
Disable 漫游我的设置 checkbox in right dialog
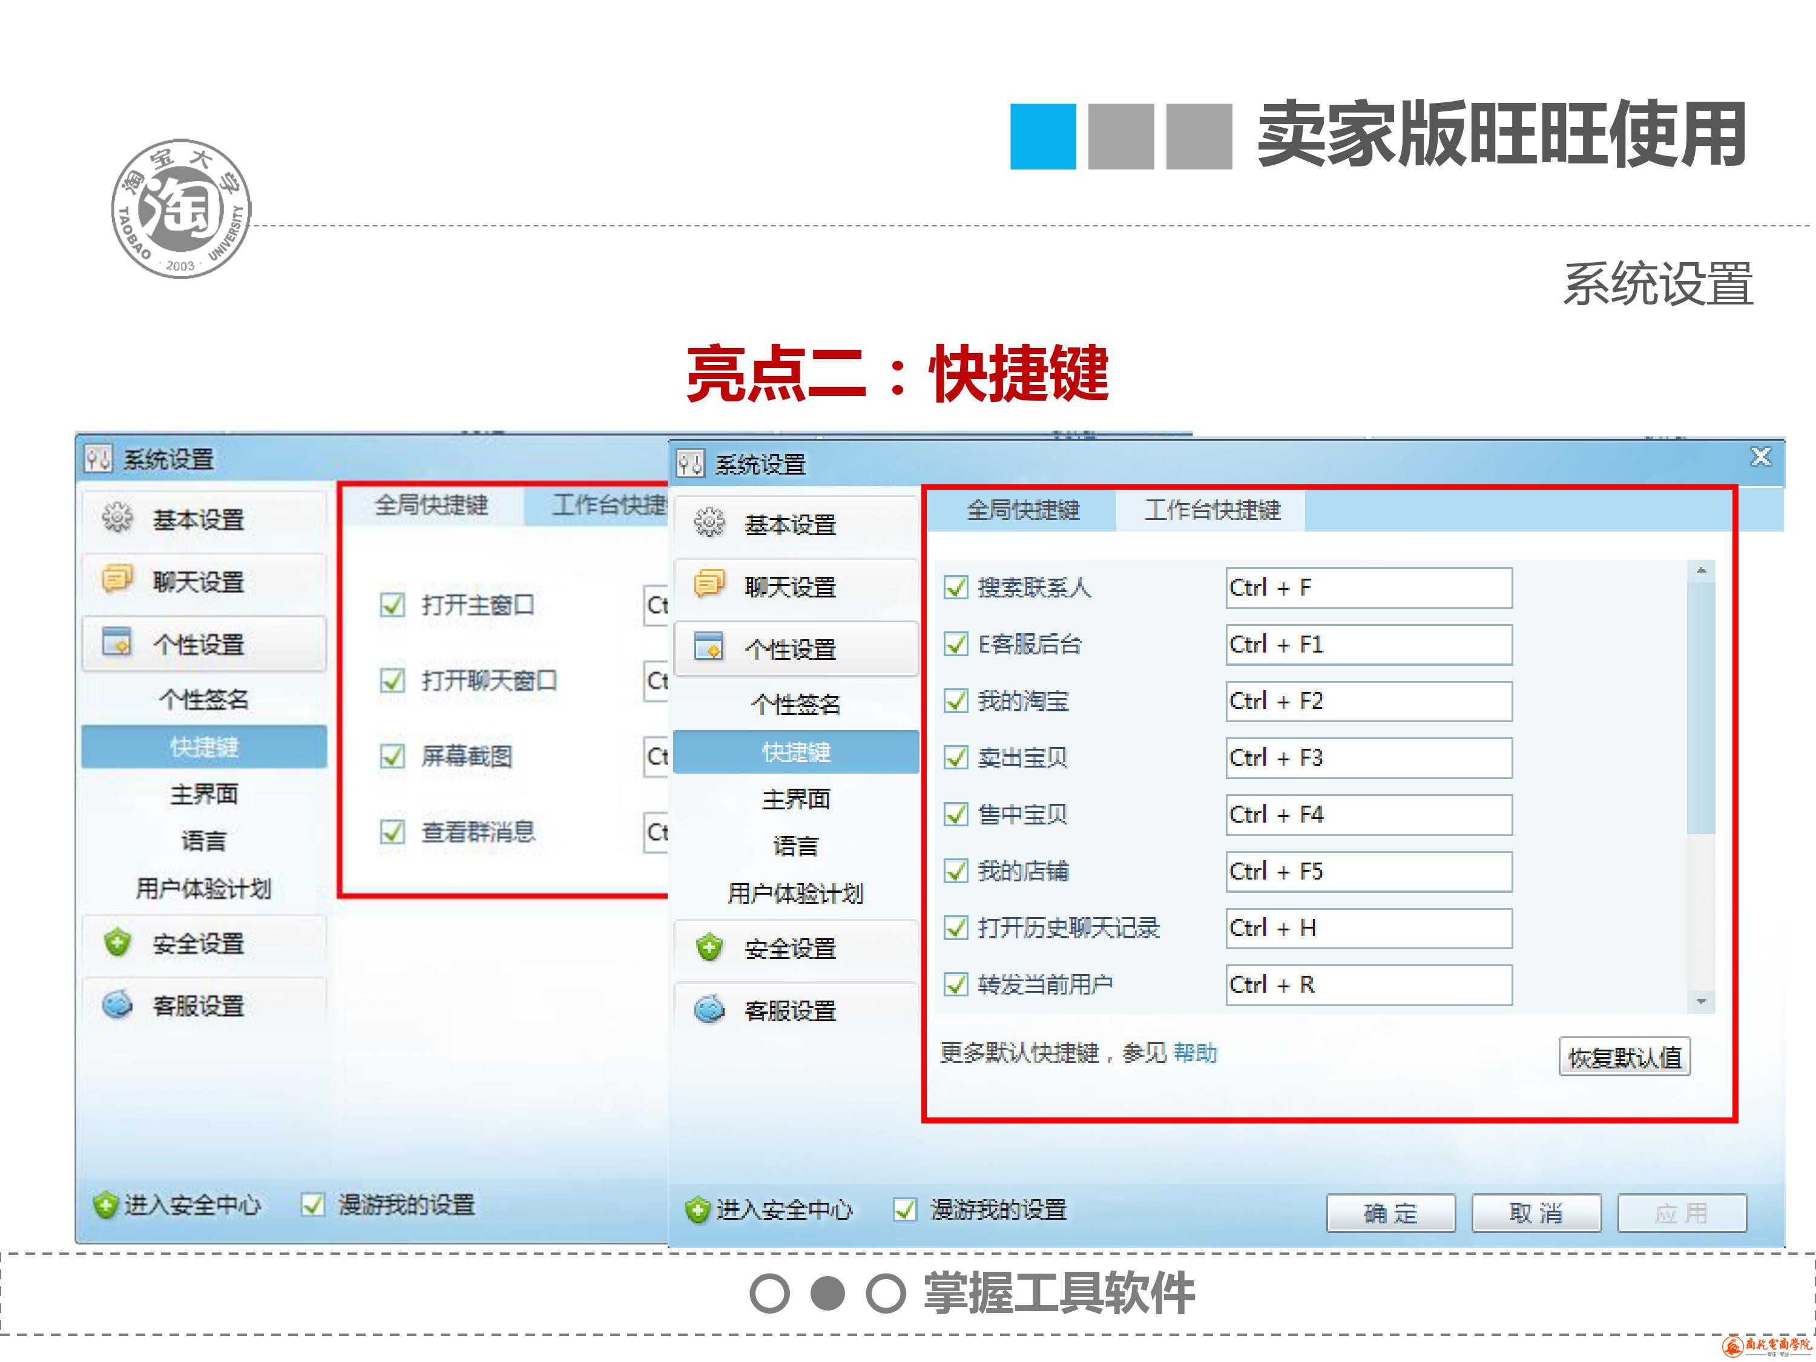click(x=905, y=1209)
